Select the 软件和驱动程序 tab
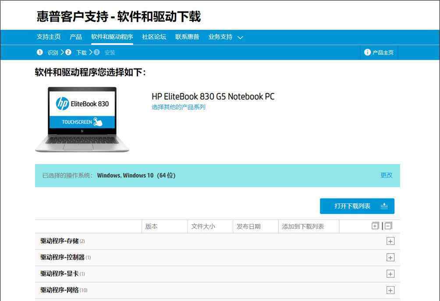Screen dimensions: 440x301 tap(112, 37)
